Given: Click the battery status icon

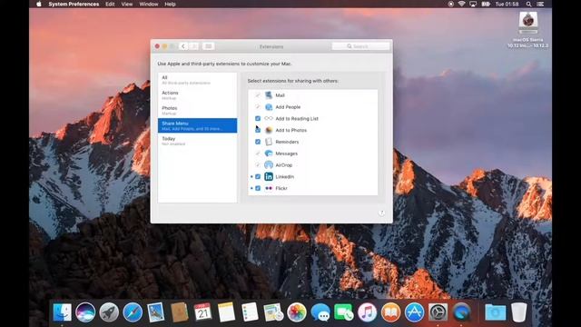Looking at the screenshot, I should point(486,4).
